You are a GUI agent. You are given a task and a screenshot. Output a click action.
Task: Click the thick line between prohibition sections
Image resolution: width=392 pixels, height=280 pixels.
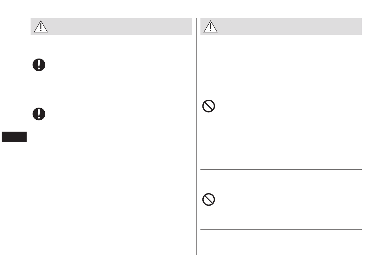coord(281,169)
